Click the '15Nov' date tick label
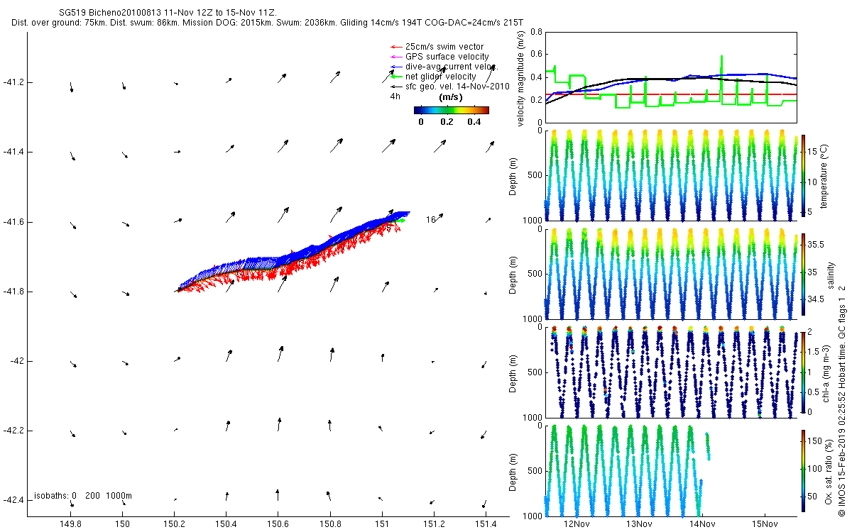852x532 pixels. pos(764,524)
